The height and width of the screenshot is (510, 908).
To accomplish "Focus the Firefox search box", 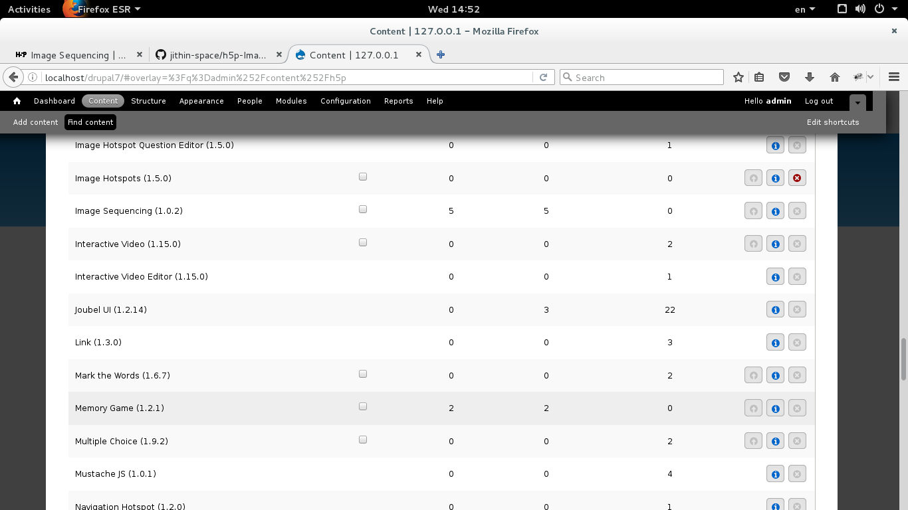I will (x=641, y=77).
